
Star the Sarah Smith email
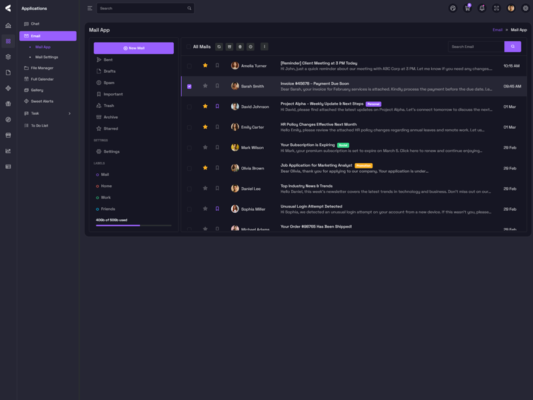click(205, 86)
